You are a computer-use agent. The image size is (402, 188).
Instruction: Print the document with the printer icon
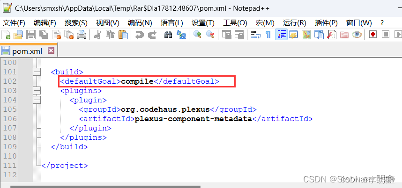click(82, 35)
